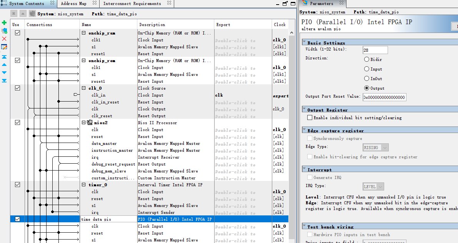Click the Output Port Reset Value field

click(x=385, y=97)
